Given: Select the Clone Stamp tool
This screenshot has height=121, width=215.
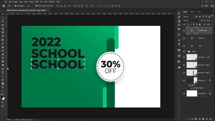Looking at the screenshot, I should click(3, 47).
